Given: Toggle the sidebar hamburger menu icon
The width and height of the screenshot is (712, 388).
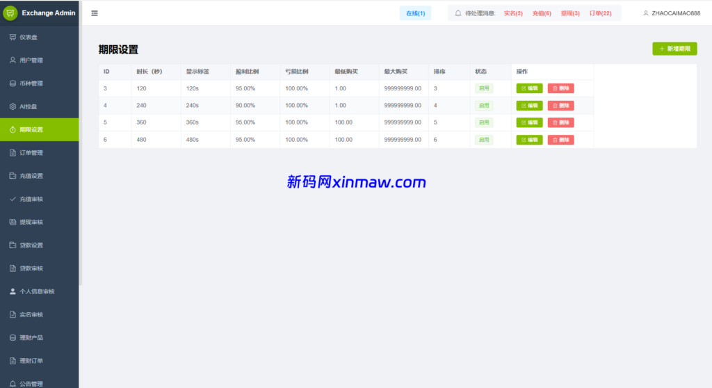Looking at the screenshot, I should click(95, 13).
